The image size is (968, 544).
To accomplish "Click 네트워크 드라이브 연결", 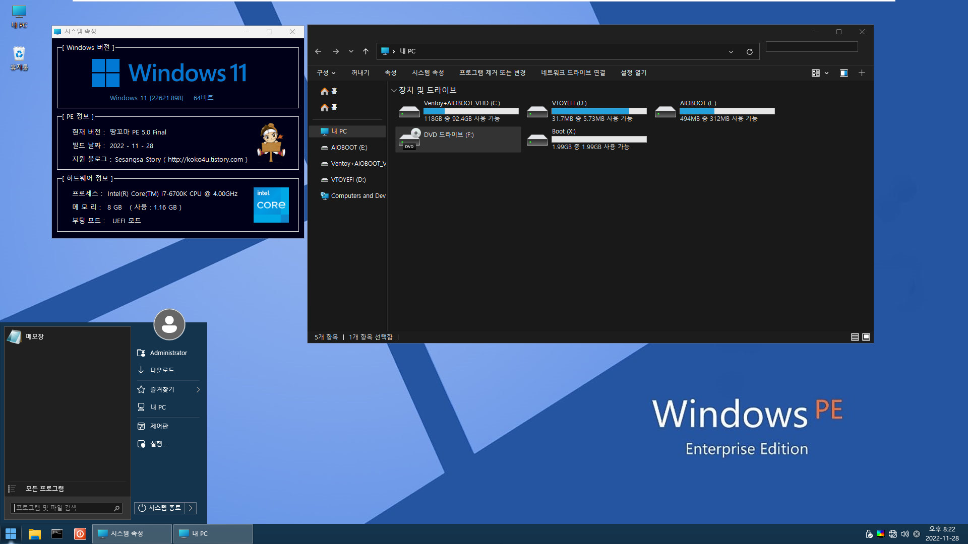I will point(573,73).
